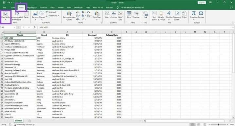Select the 'Release Date' header cell

tap(112, 35)
